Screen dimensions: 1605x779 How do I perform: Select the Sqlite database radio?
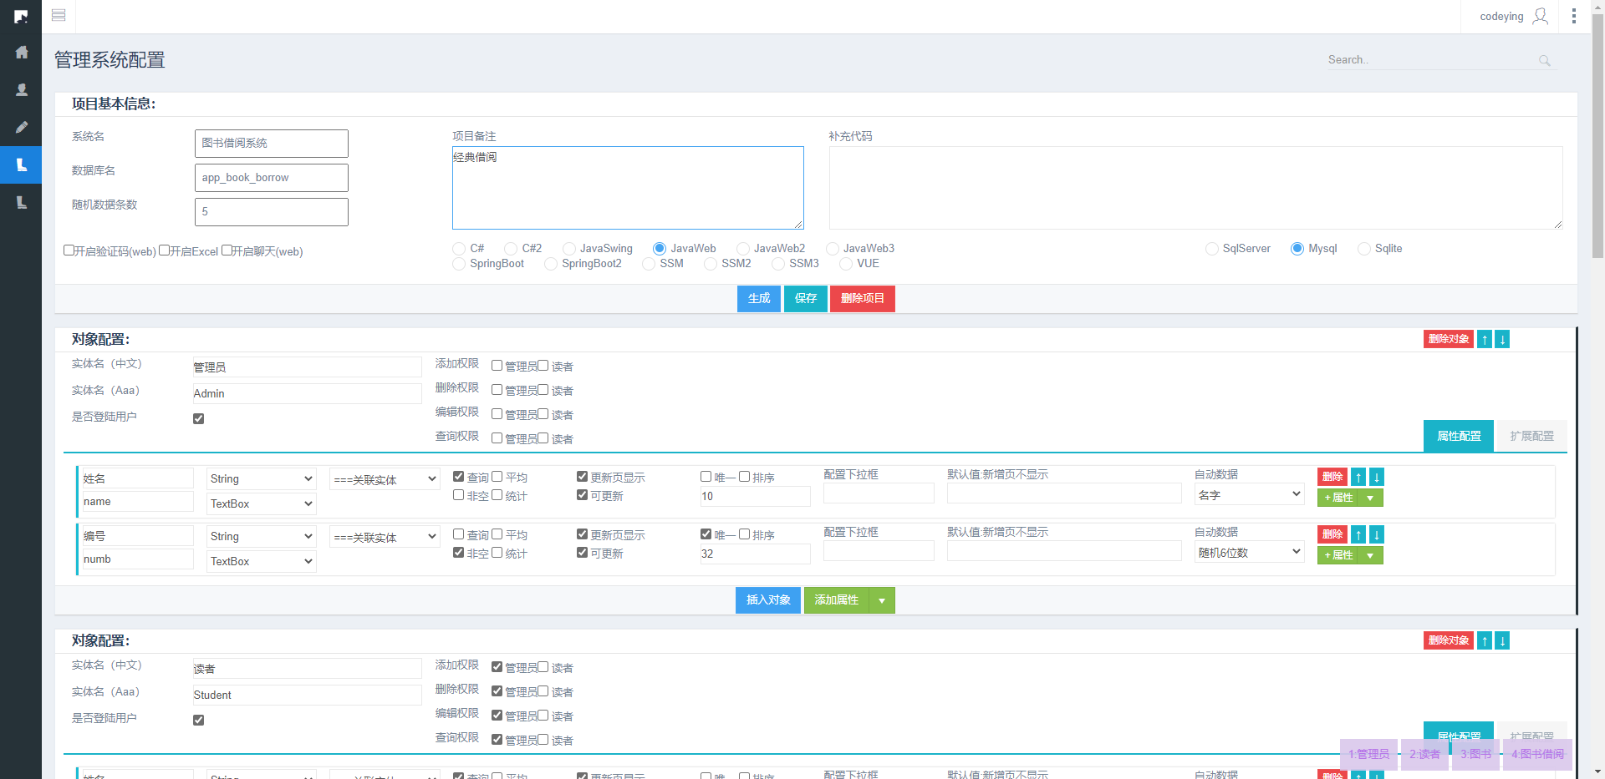pos(1364,249)
